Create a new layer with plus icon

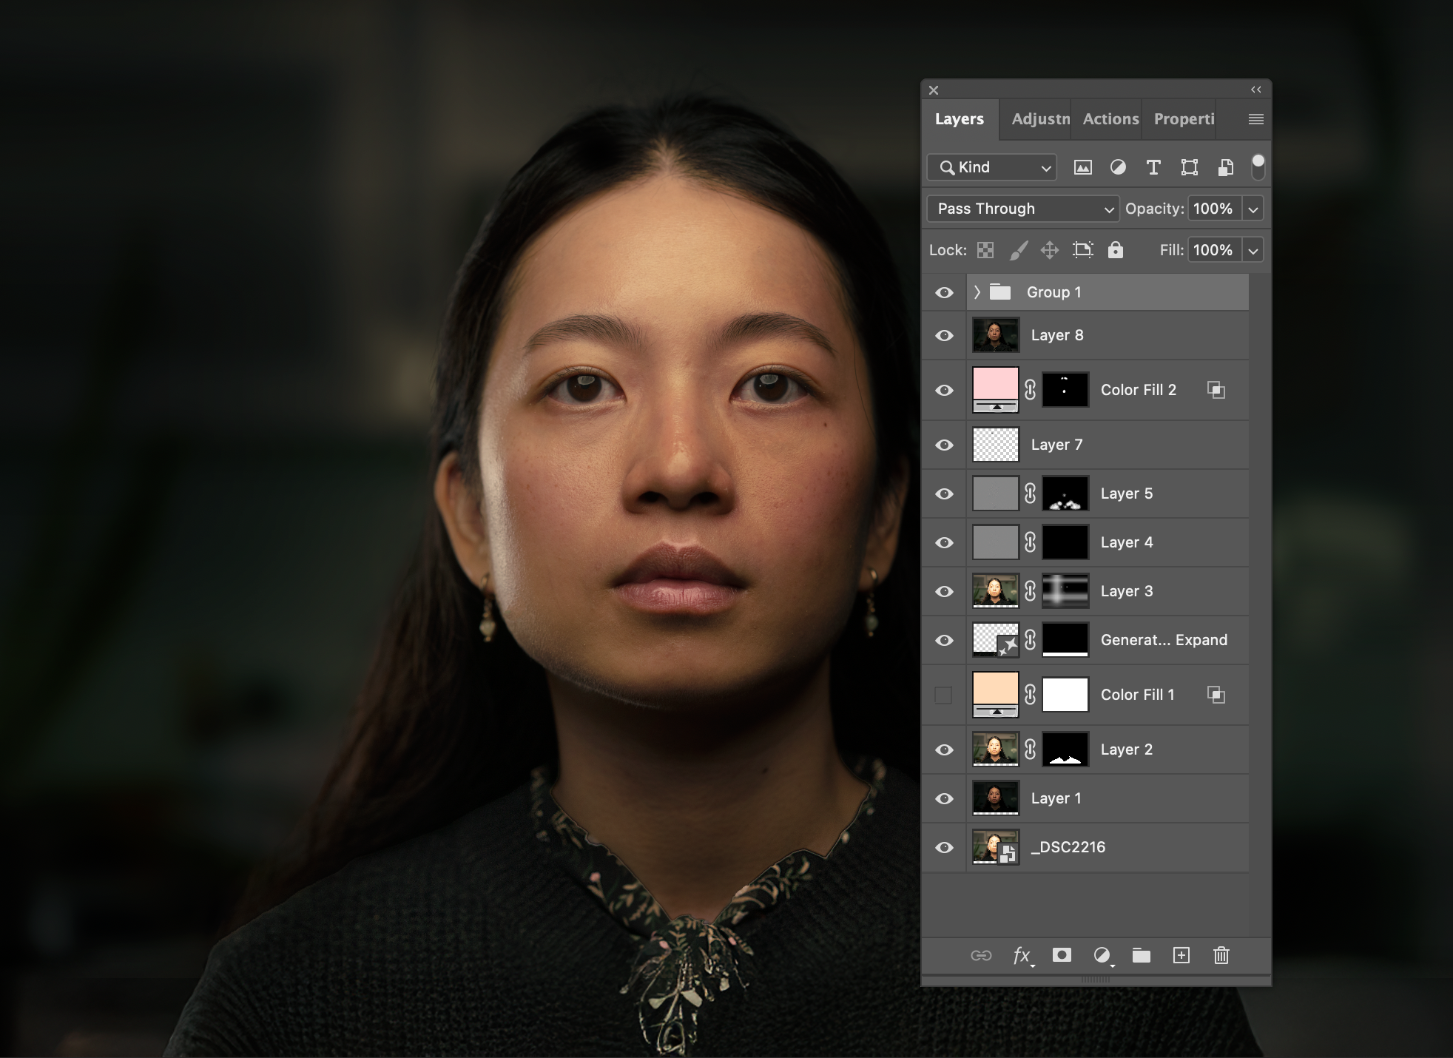[1181, 955]
